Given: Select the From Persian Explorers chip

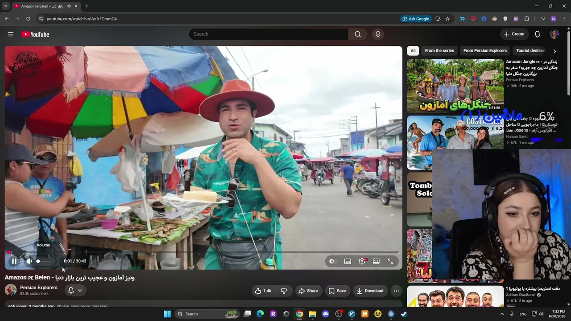Looking at the screenshot, I should 485,51.
